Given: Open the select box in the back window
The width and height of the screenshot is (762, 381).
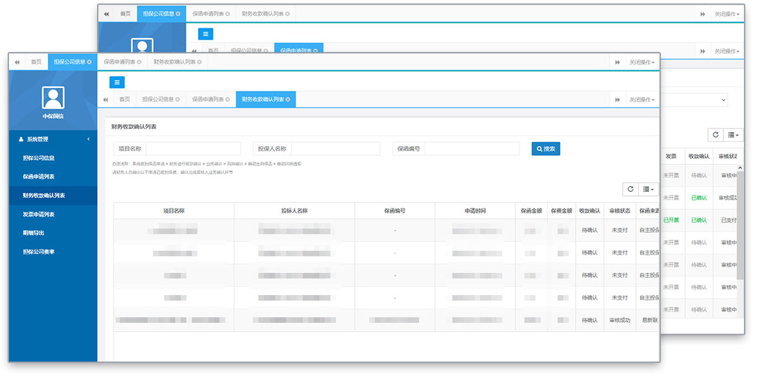Looking at the screenshot, I should click(694, 100).
